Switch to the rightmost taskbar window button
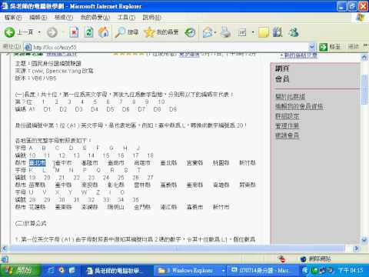The height and width of the screenshot is (277, 369). tap(263, 271)
